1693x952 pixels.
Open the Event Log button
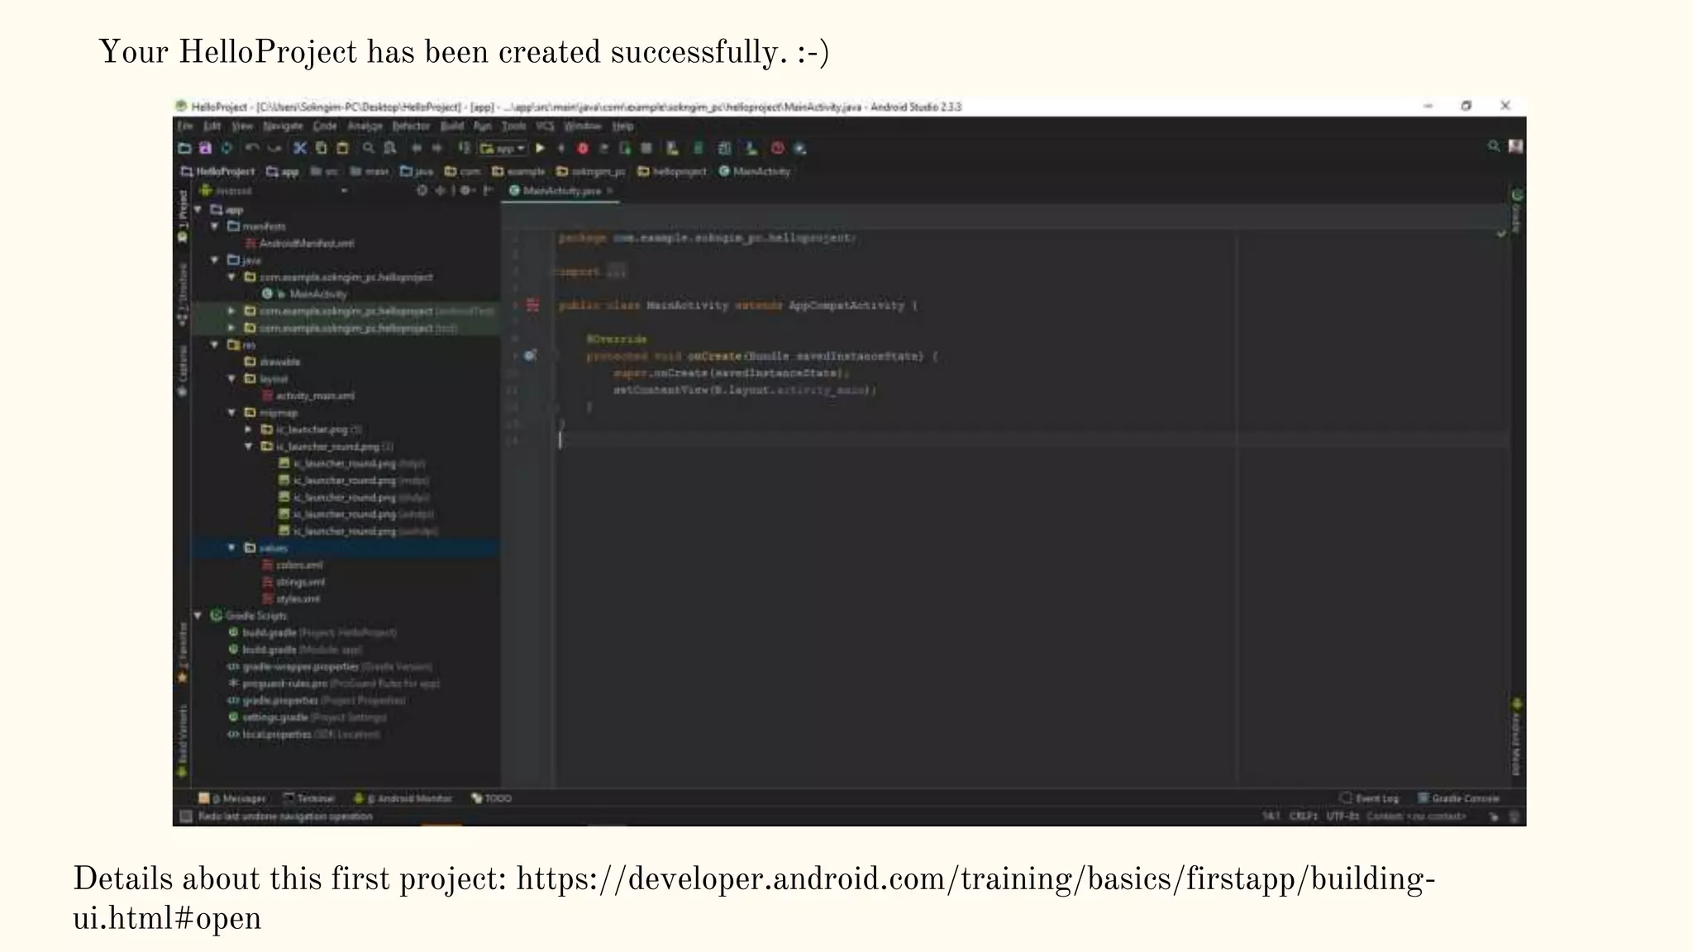click(1370, 798)
